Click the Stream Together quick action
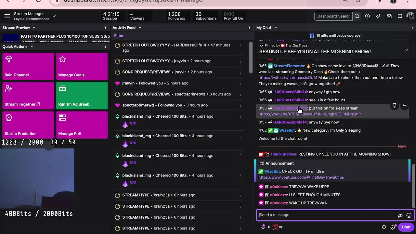The height and width of the screenshot is (234, 416). coord(28,96)
